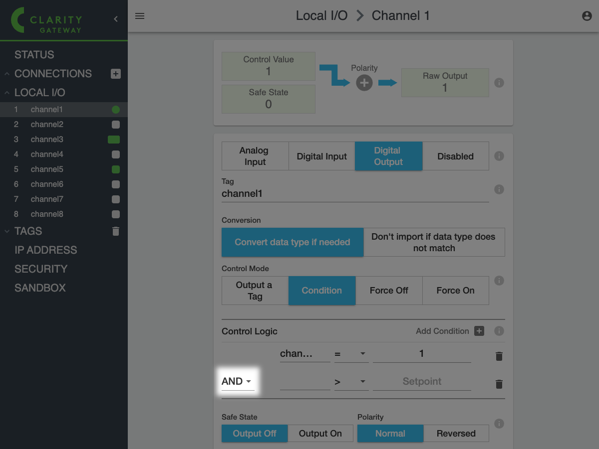Click the user account icon
599x449 pixels.
tap(587, 16)
